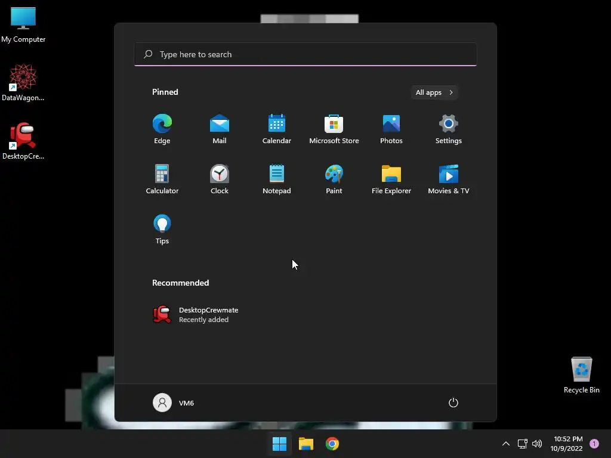Launch Notepad from pinned apps

coord(277,179)
